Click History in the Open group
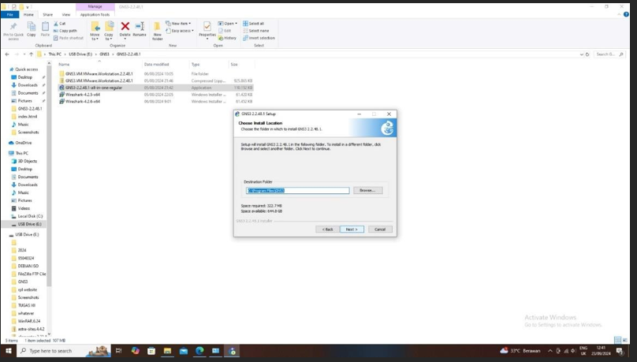The width and height of the screenshot is (637, 362). pyautogui.click(x=227, y=38)
